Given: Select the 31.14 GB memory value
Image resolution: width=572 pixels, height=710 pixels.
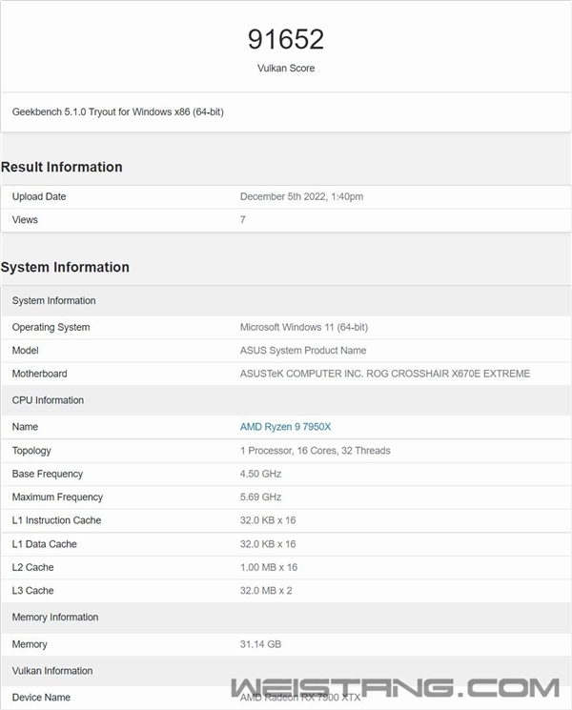Looking at the screenshot, I should pyautogui.click(x=261, y=644).
